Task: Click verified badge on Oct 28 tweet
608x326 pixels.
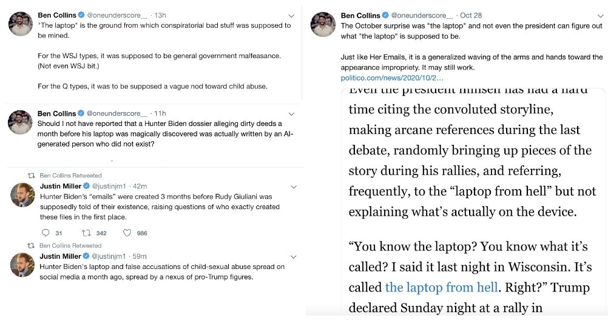Action: pos(385,15)
